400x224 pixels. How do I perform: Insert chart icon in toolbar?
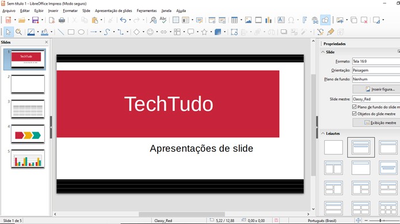[x=268, y=20]
